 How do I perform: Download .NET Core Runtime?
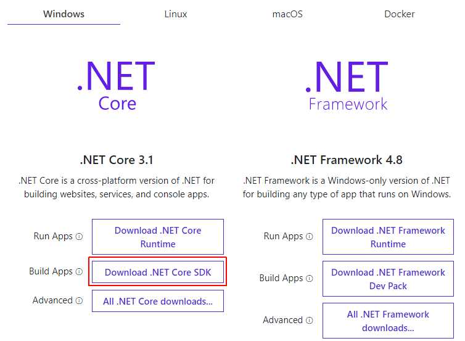[158, 237]
